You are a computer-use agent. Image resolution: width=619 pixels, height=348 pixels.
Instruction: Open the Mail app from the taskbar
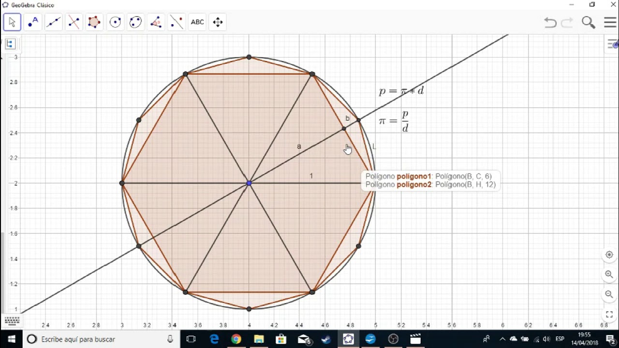tap(304, 339)
